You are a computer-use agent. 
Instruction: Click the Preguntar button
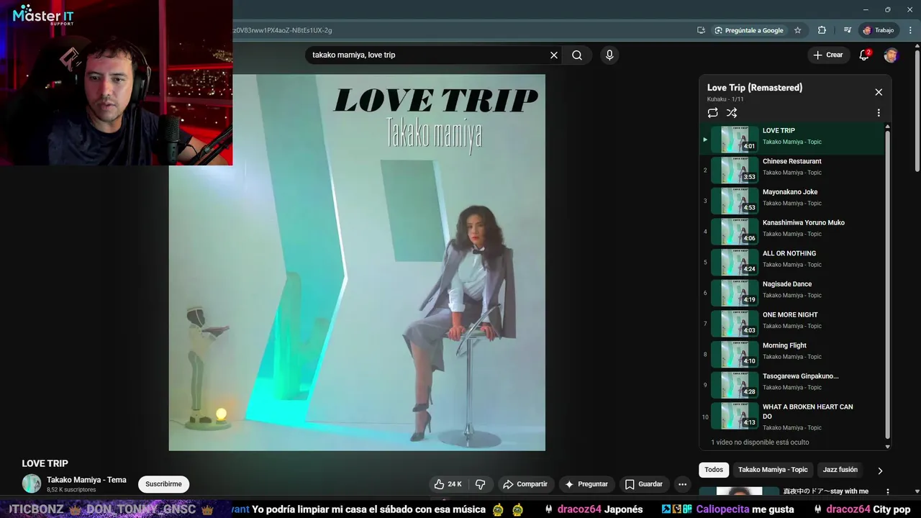point(586,484)
